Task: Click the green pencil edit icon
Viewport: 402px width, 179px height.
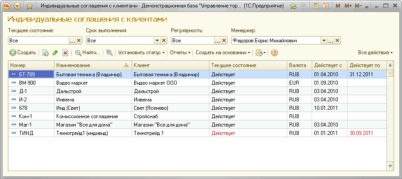Action: click(55, 53)
